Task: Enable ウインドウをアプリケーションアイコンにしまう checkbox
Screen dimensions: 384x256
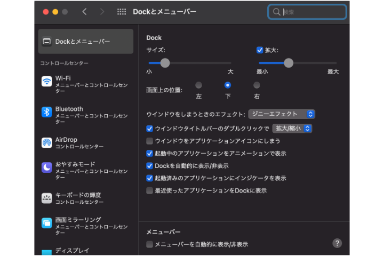Action: (149, 141)
